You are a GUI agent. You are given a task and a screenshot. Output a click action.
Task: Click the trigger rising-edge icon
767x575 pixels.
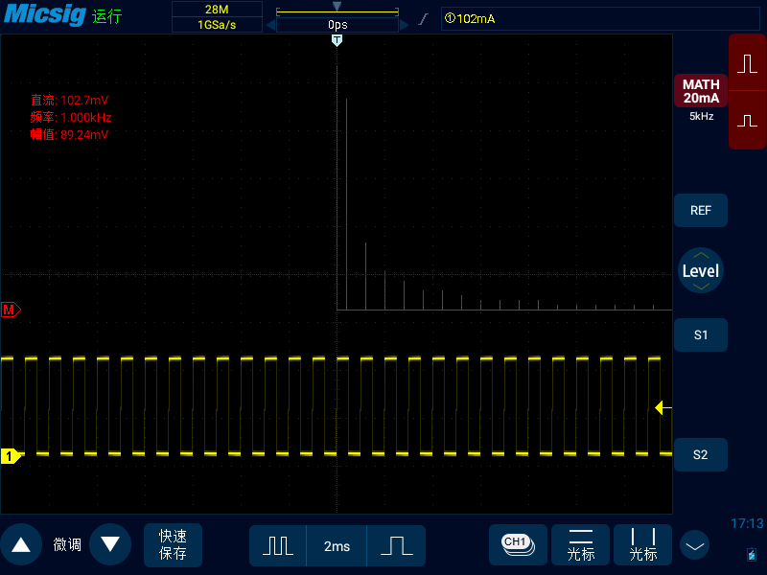tap(422, 19)
